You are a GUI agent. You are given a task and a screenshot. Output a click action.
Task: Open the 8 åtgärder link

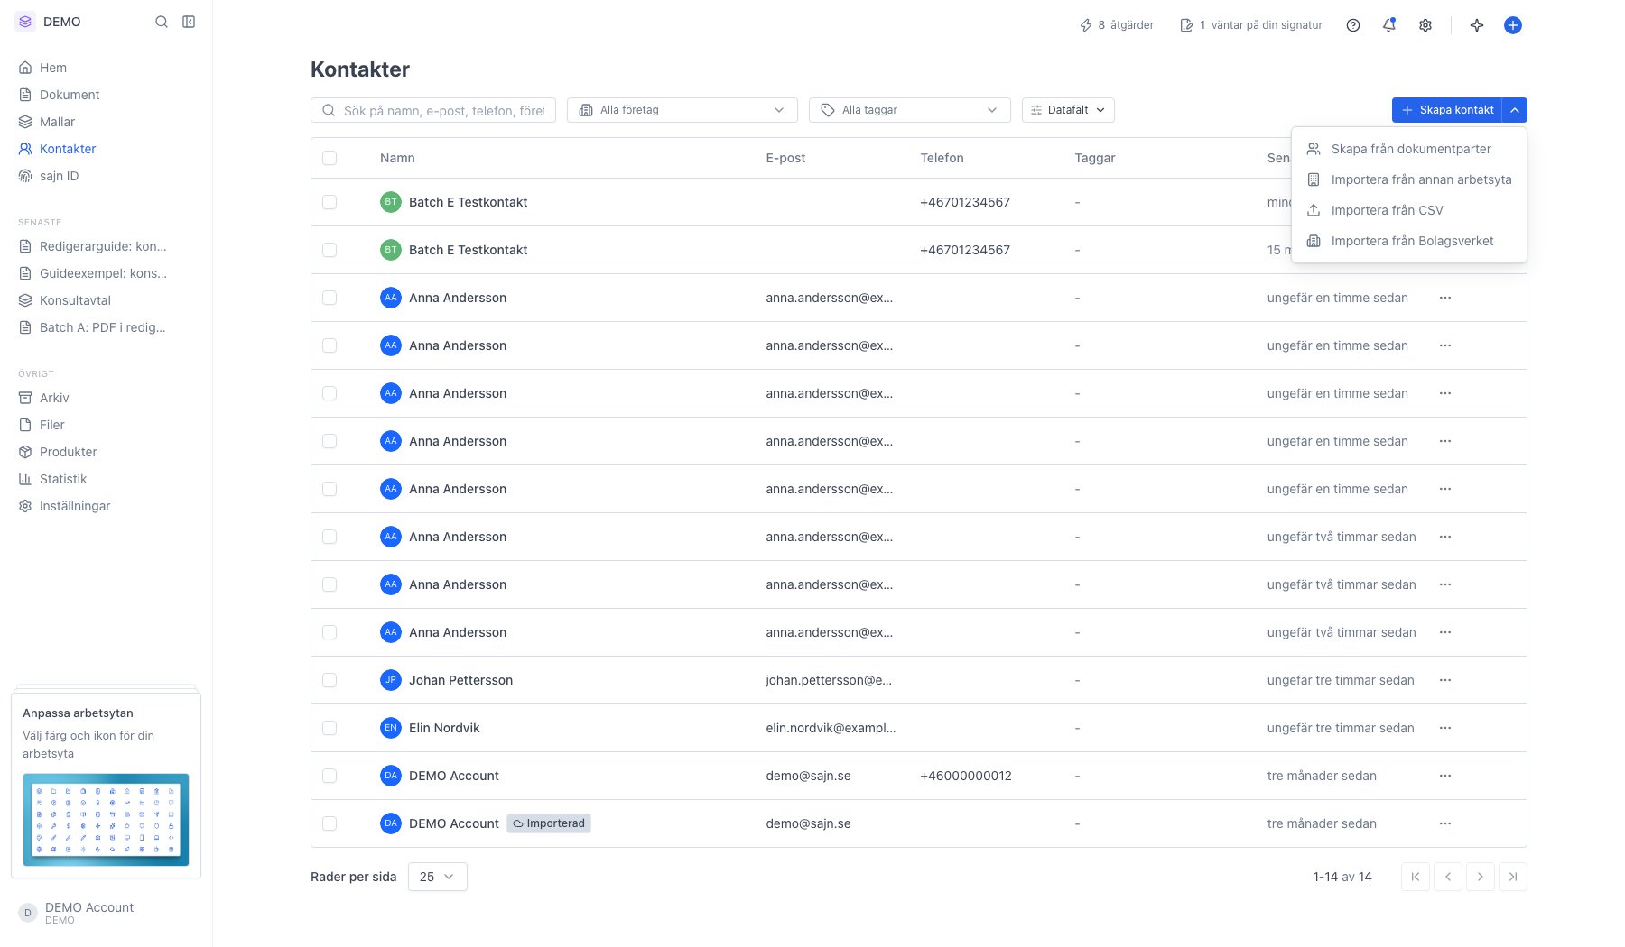1117,25
